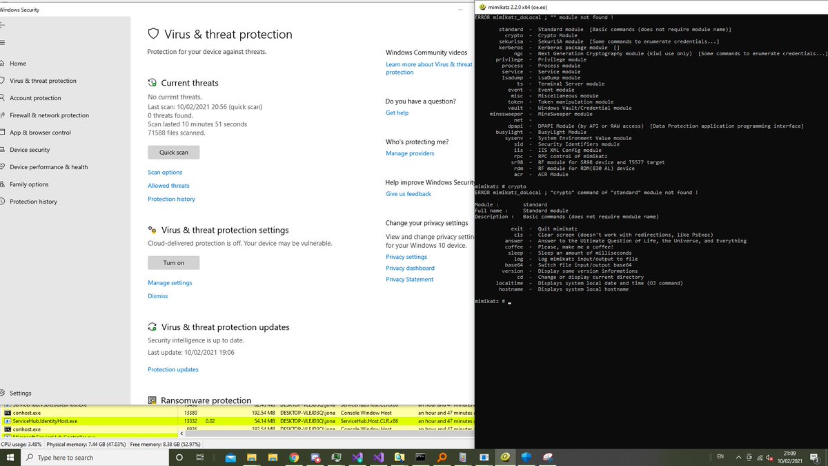Image resolution: width=828 pixels, height=466 pixels.
Task: Open Google Chrome from taskbar
Action: pos(294,458)
